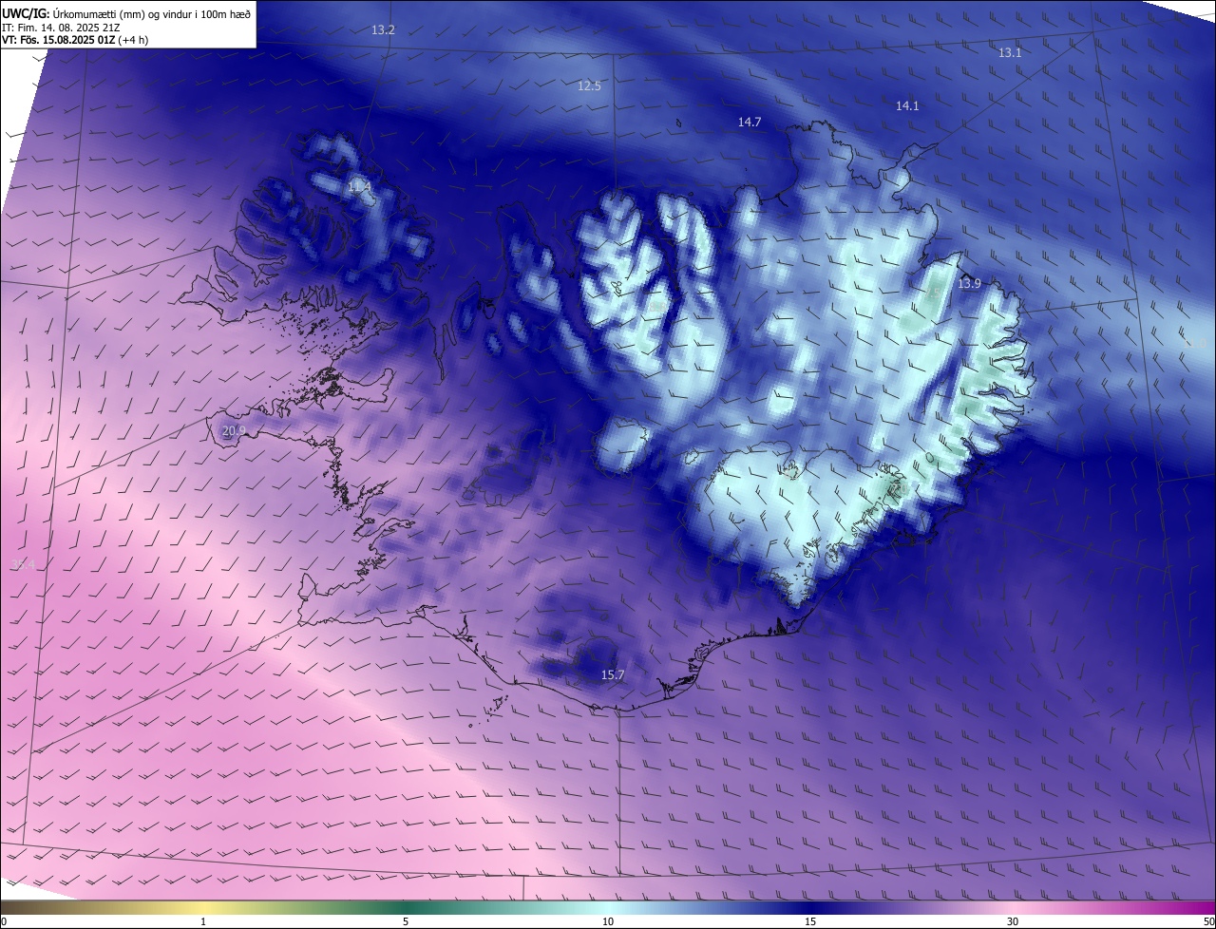The image size is (1216, 929).
Task: Click the 14.1 value label
Action: click(x=907, y=106)
